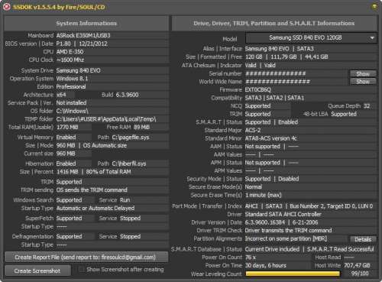Show the hidden World Wide Name
The height and width of the screenshot is (282, 382).
(x=363, y=82)
